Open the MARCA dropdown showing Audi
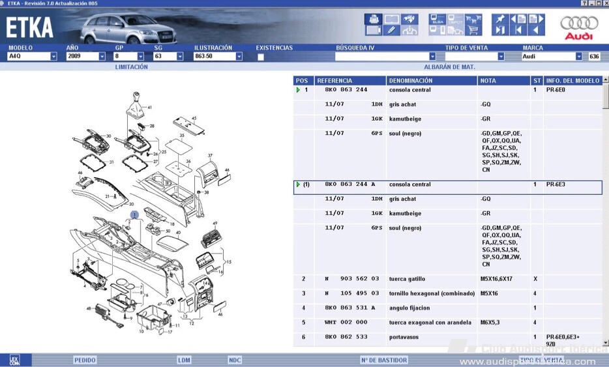The image size is (609, 367). 579,56
